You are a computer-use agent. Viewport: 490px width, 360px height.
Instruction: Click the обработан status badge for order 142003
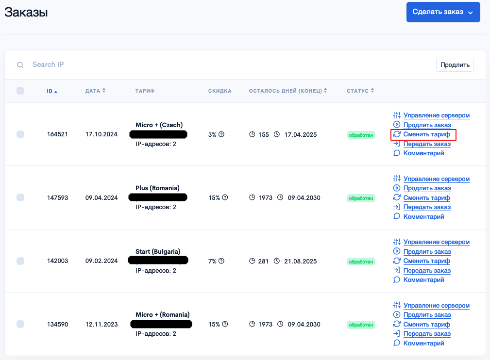361,262
